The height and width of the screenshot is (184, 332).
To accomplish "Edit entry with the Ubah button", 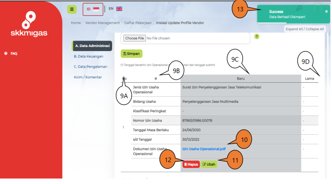I will point(209,164).
